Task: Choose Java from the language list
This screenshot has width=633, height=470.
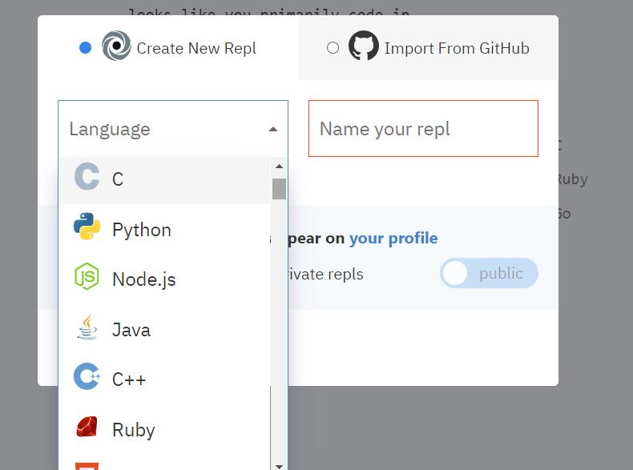Action: point(164,330)
